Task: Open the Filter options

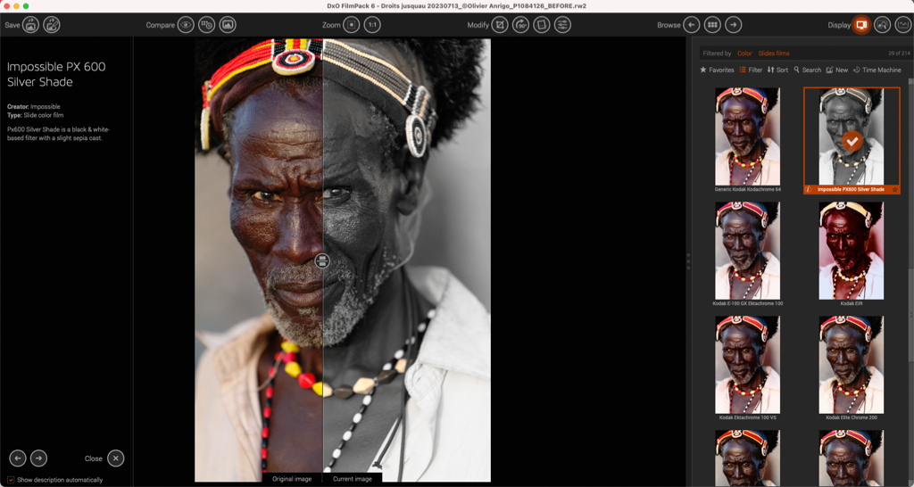Action: coord(751,70)
